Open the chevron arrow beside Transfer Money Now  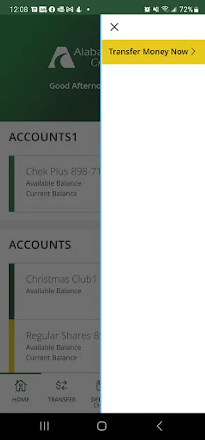click(x=193, y=52)
